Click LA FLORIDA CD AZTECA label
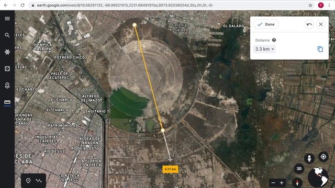The height and width of the screenshot is (188, 335). click(91, 163)
